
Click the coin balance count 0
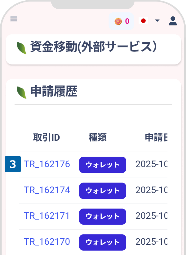point(127,21)
